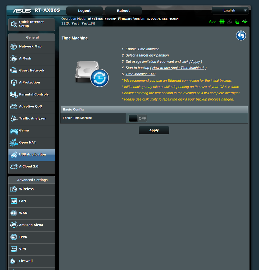Screen dimensions: 259x270
Task: Click the Enable Time Machine label
Action: click(77, 118)
